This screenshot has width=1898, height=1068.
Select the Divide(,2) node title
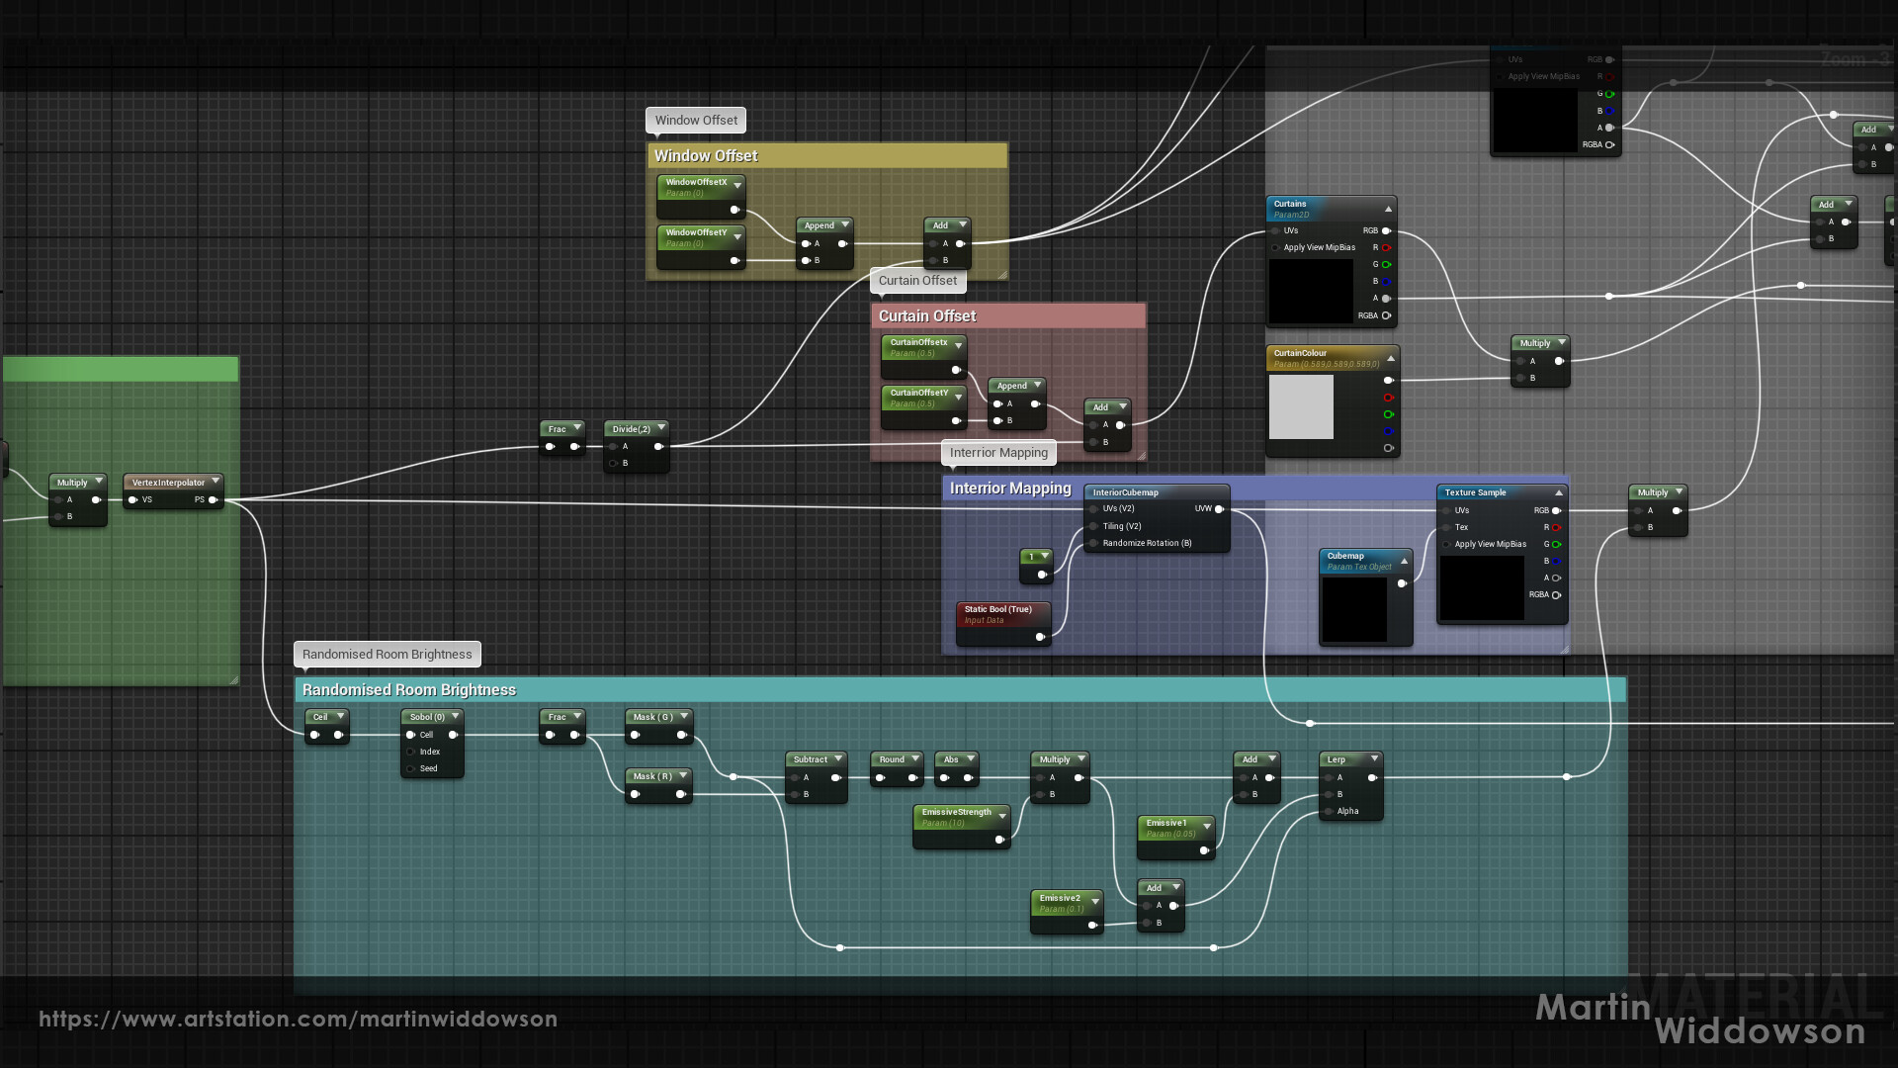coord(631,429)
